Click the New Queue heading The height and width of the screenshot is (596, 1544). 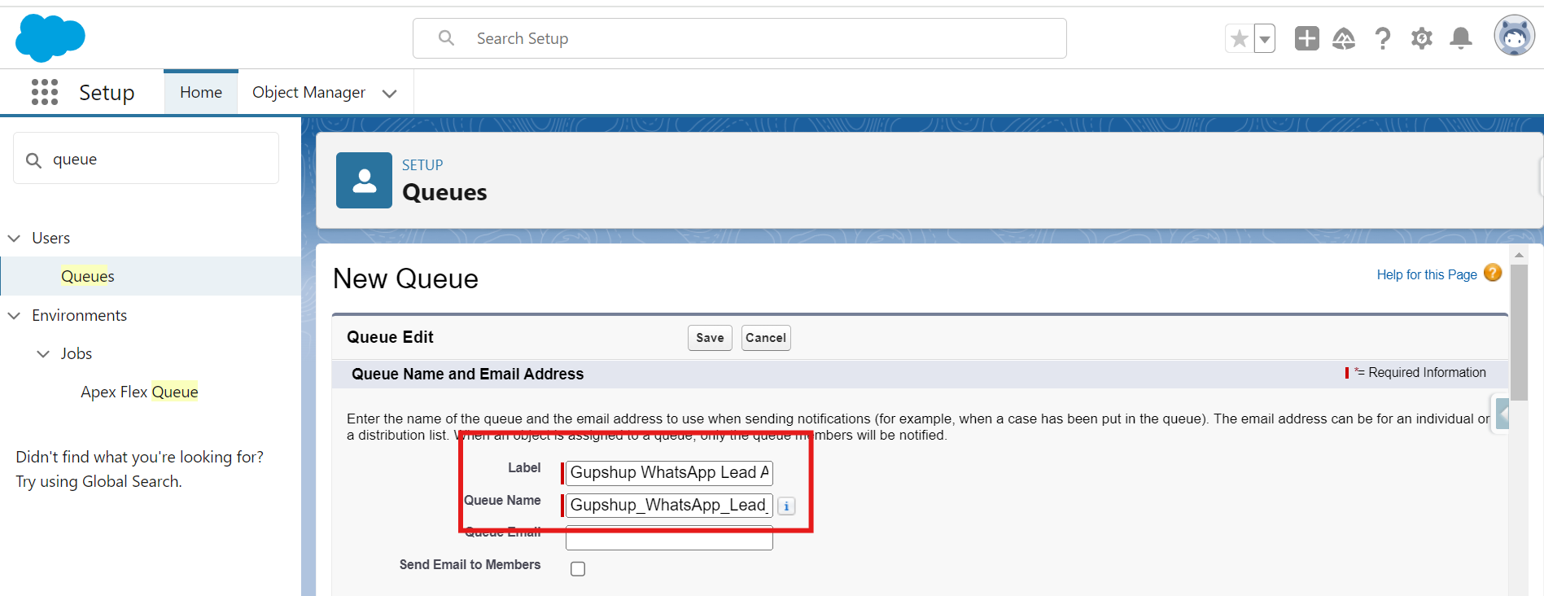click(405, 278)
